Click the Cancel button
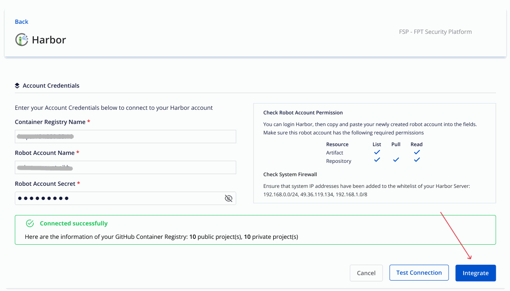The height and width of the screenshot is (291, 510). [366, 273]
